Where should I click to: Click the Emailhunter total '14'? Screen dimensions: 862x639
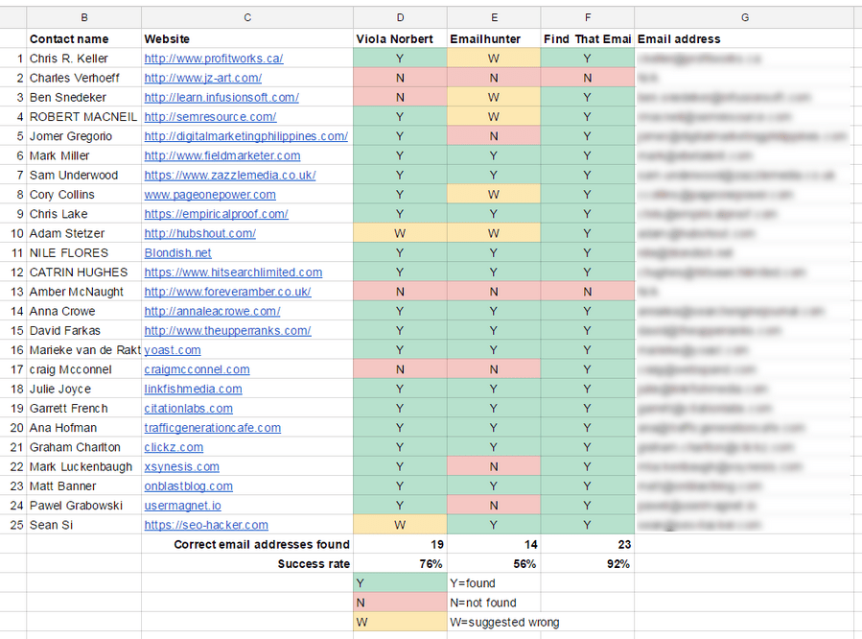point(494,544)
